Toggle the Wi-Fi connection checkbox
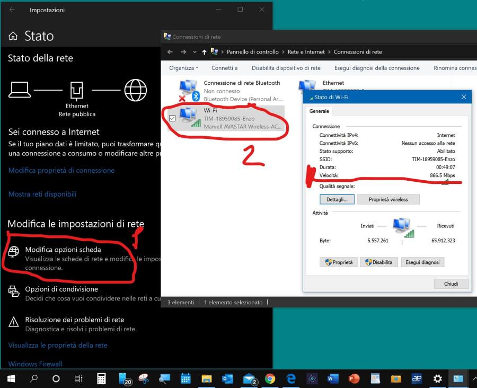Viewport: 477px width, 388px height. [172, 118]
